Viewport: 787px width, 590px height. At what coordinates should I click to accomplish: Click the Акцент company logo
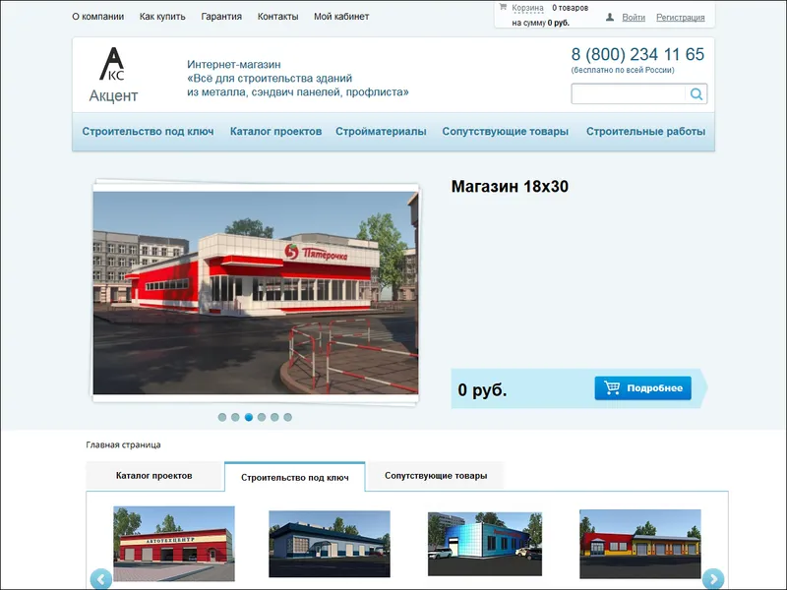pos(113,75)
